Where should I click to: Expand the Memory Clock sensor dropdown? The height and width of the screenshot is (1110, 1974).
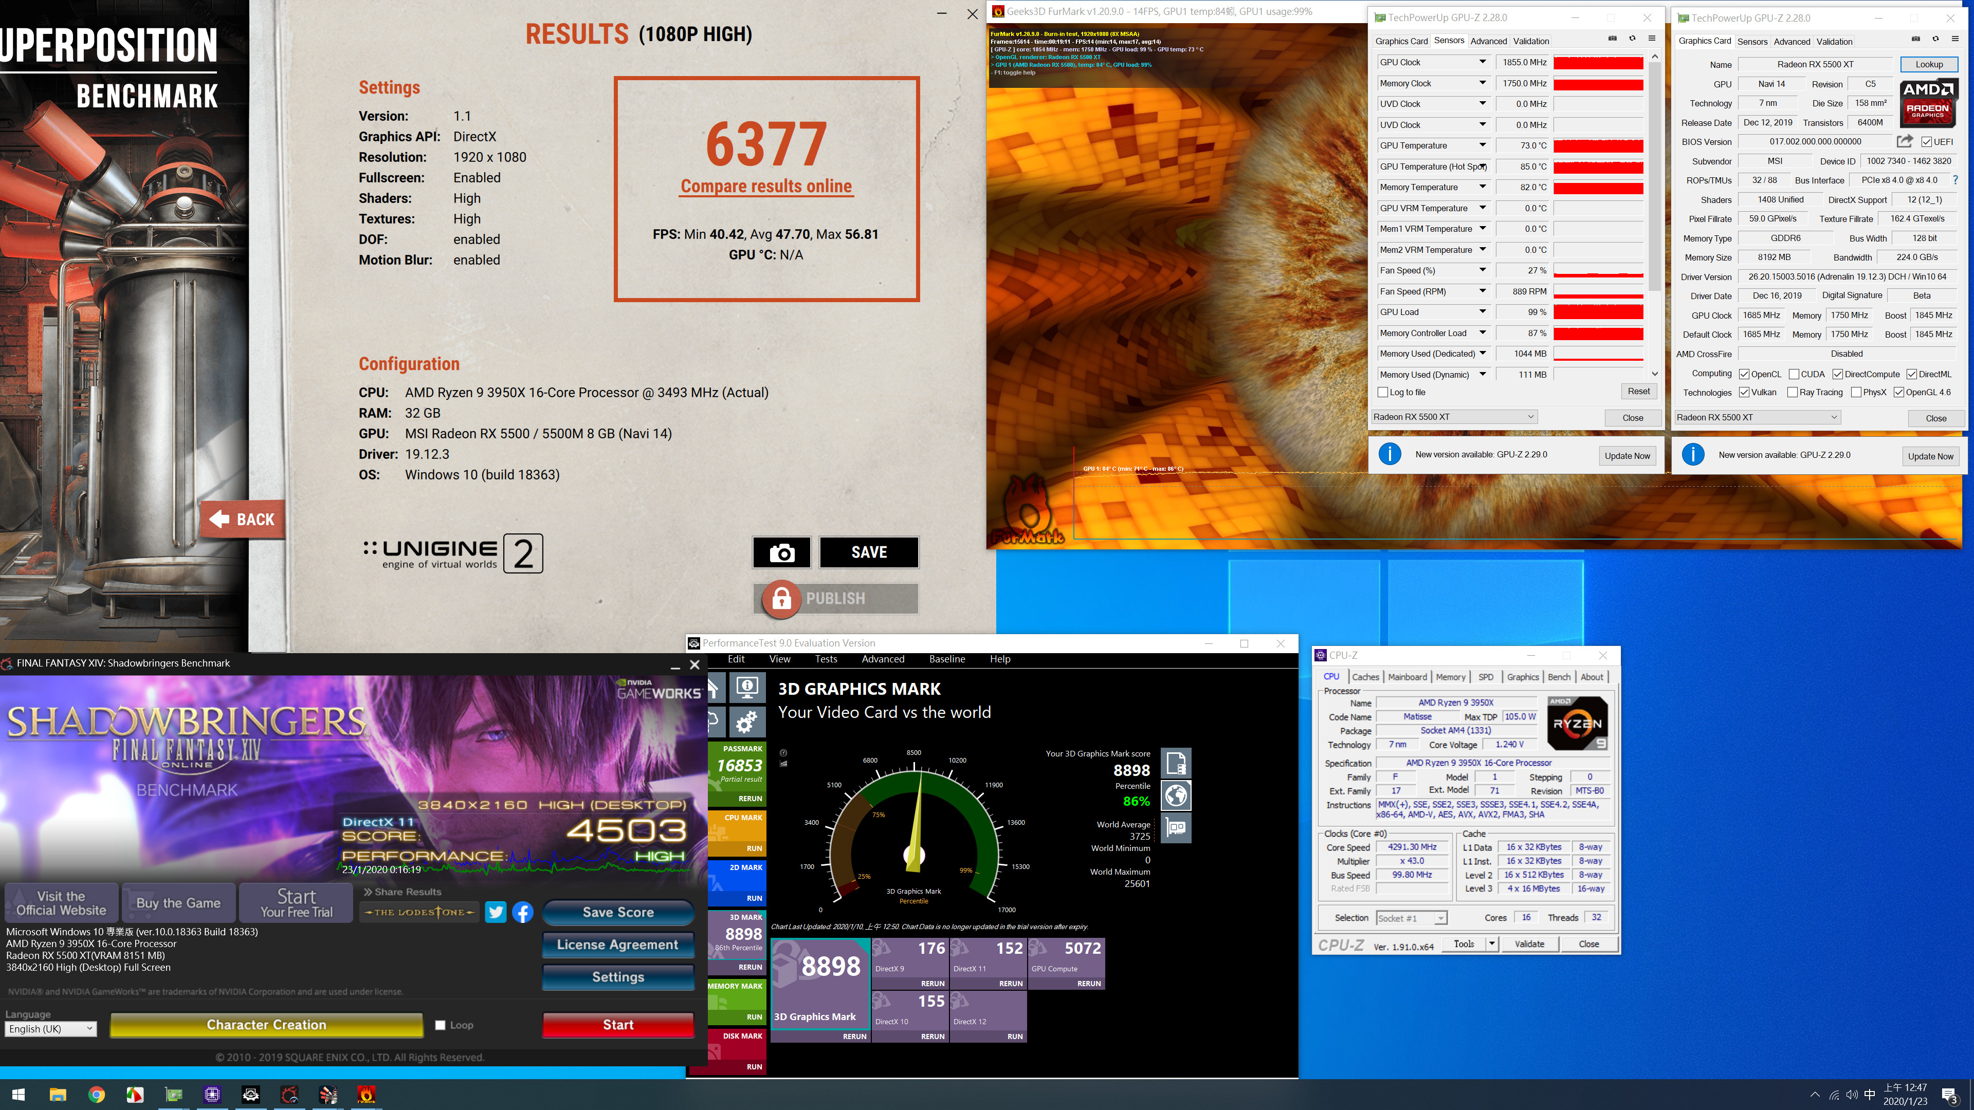(1482, 83)
